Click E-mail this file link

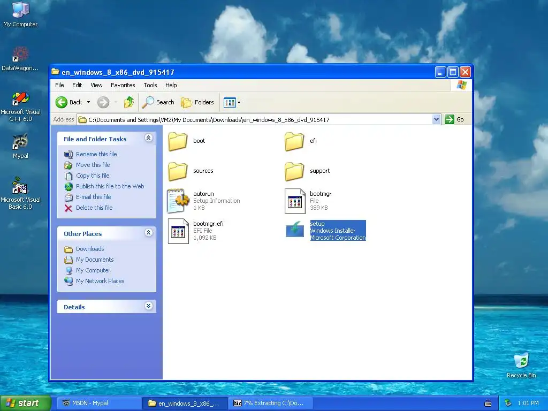[93, 197]
